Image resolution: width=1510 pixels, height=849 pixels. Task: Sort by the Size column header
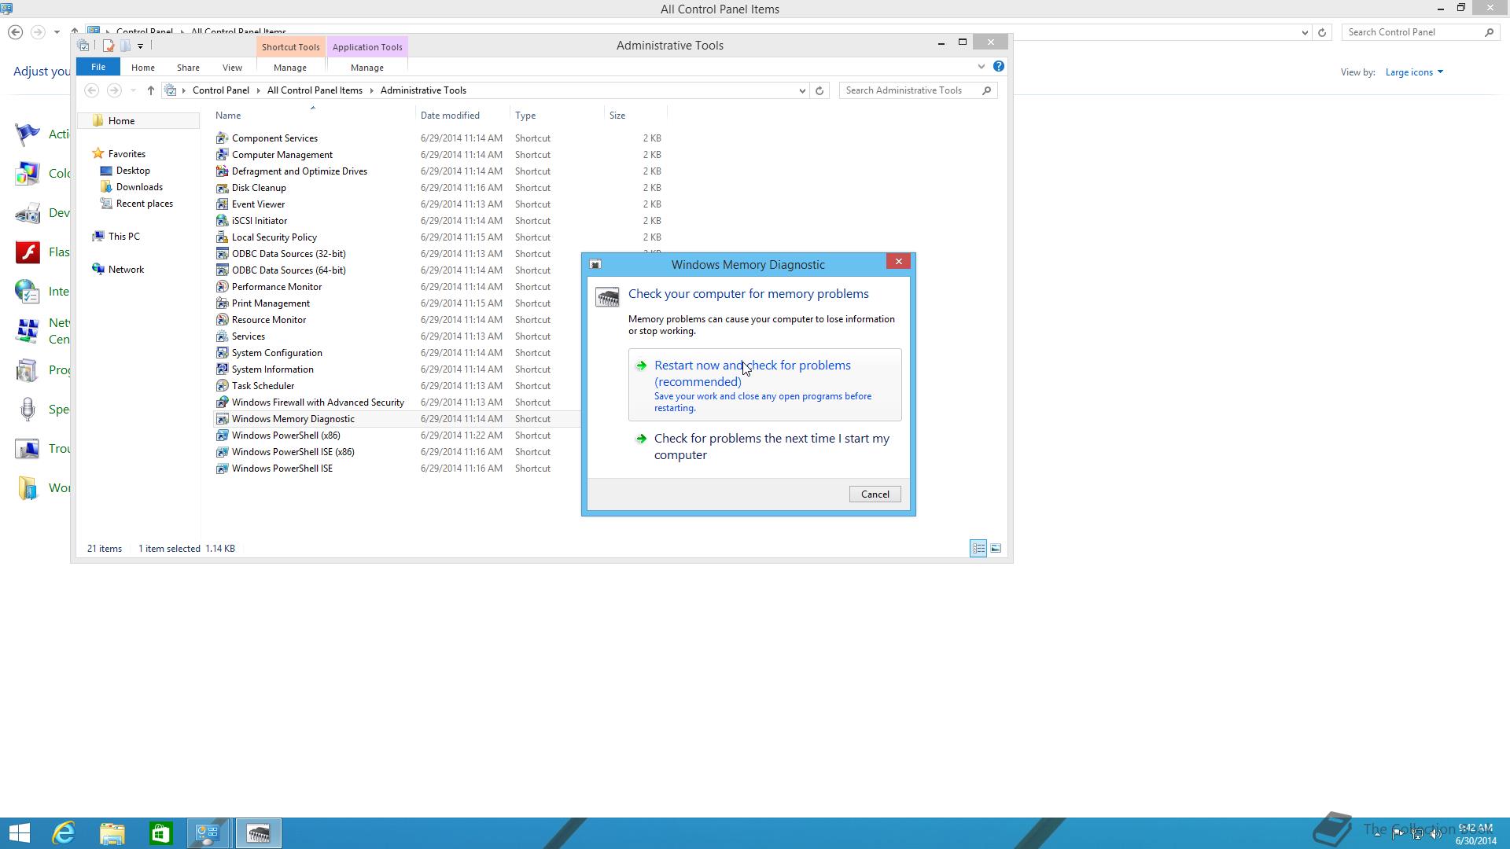pyautogui.click(x=635, y=116)
